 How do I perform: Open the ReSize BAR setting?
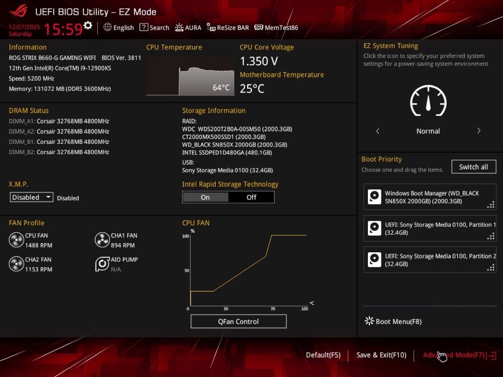[x=228, y=27]
